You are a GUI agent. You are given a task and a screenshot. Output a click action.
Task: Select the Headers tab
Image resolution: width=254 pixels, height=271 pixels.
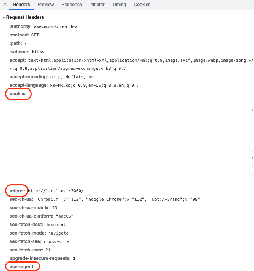click(x=21, y=5)
